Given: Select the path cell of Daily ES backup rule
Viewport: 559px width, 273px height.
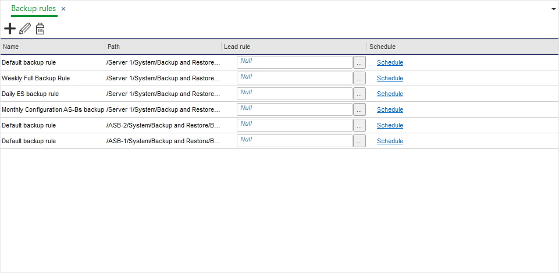Looking at the screenshot, I should [163, 94].
